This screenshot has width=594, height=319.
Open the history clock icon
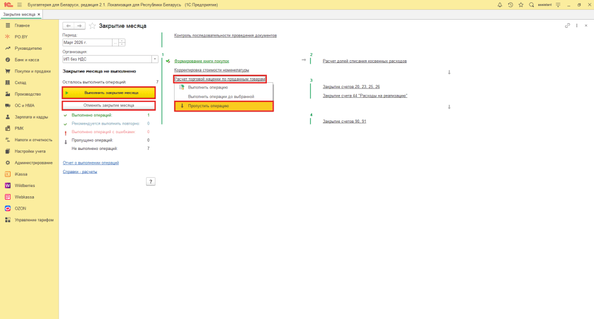(510, 5)
